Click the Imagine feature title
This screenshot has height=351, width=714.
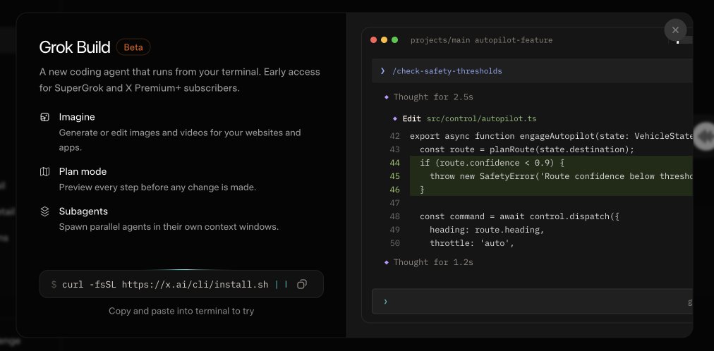click(x=77, y=117)
